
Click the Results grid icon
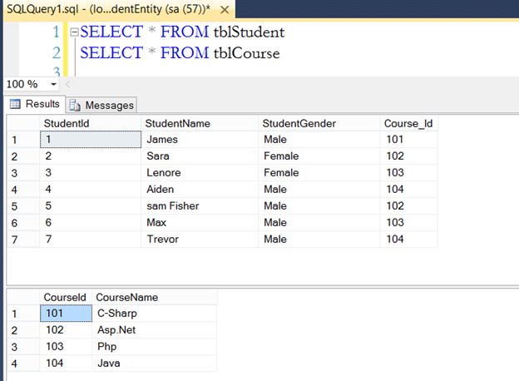tap(15, 105)
